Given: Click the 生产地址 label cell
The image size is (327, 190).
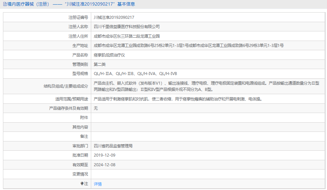Looking at the screenshot, I should 47,46.
